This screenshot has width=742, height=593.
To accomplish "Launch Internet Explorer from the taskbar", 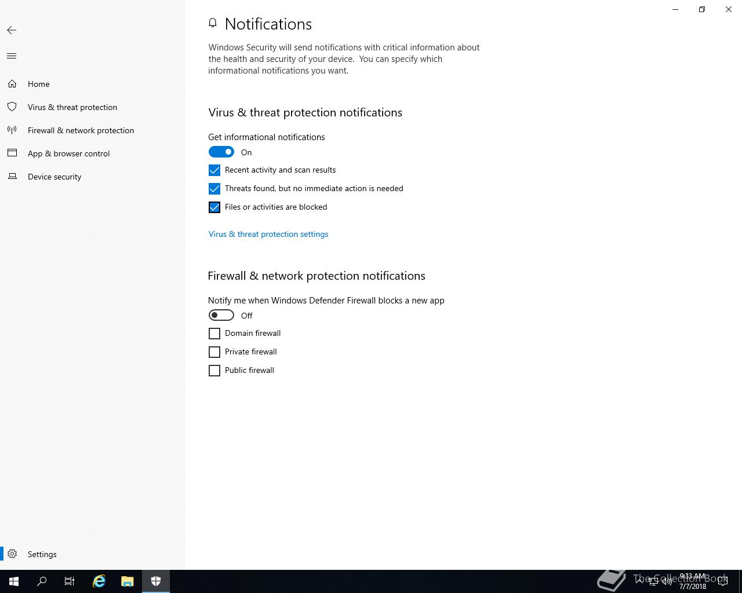I will 99,581.
